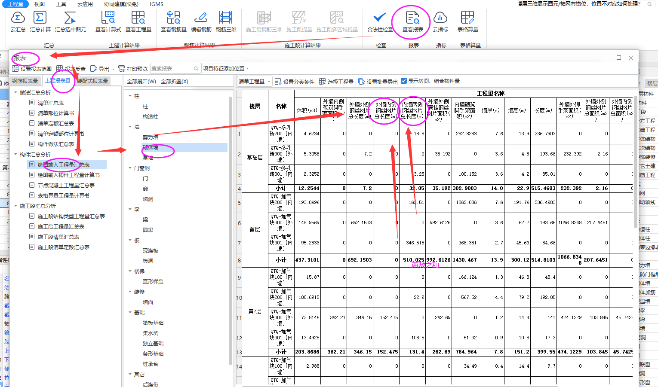The width and height of the screenshot is (658, 387).
Task: Select 绘图输入构件工程量计算书 report
Action: point(69,175)
